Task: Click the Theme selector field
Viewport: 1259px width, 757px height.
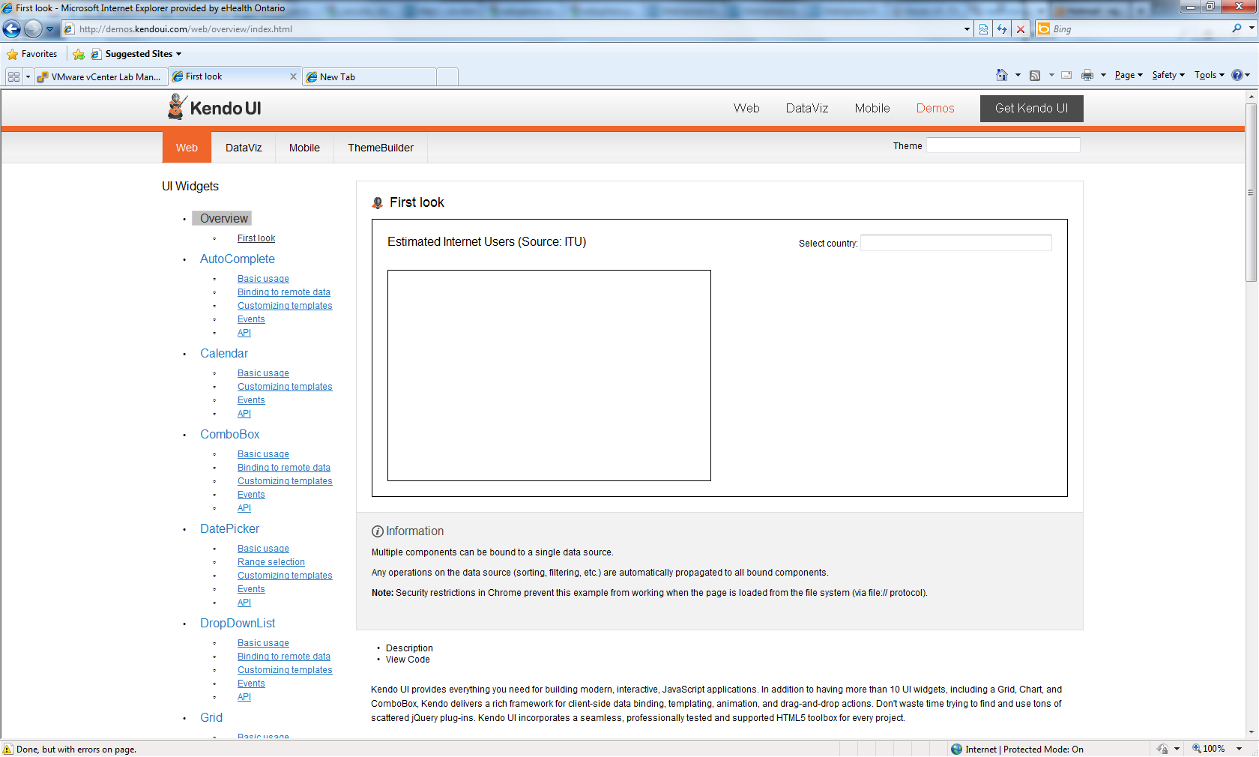Action: click(1003, 145)
